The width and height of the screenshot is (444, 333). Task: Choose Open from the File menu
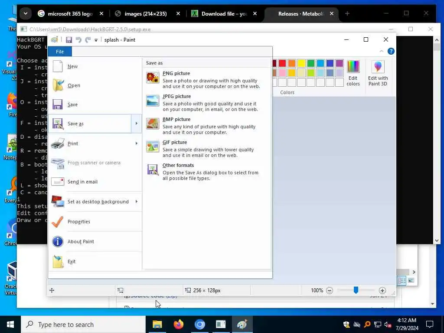coord(95,85)
